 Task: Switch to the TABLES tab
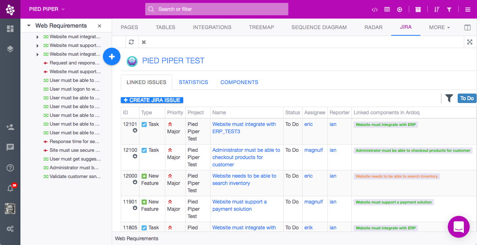[x=165, y=27]
